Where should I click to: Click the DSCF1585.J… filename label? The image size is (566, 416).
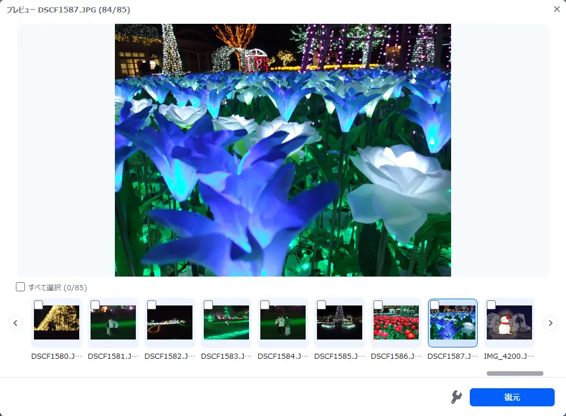coord(340,356)
